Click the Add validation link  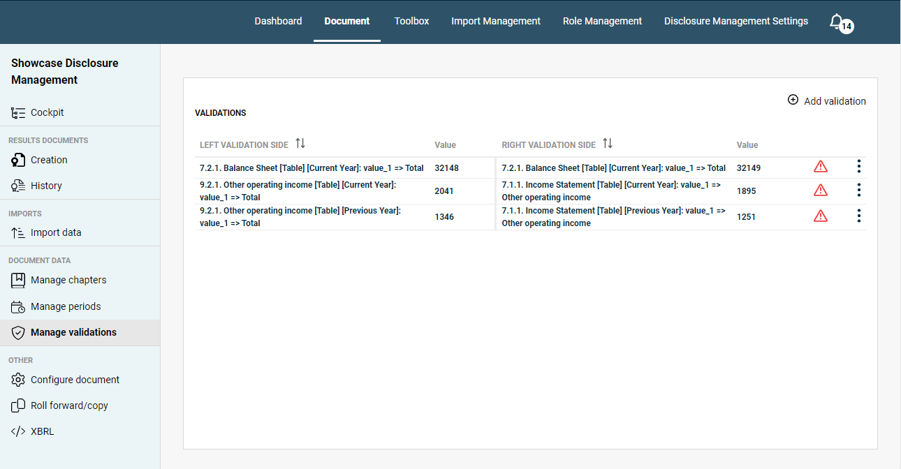pos(835,101)
